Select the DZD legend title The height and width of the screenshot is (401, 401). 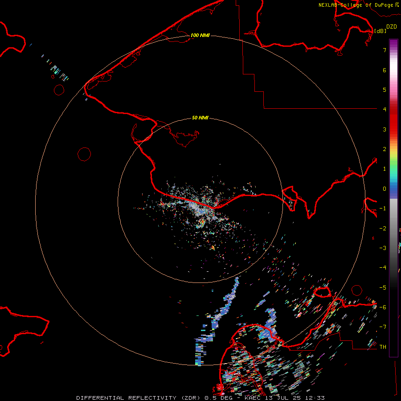pos(392,27)
